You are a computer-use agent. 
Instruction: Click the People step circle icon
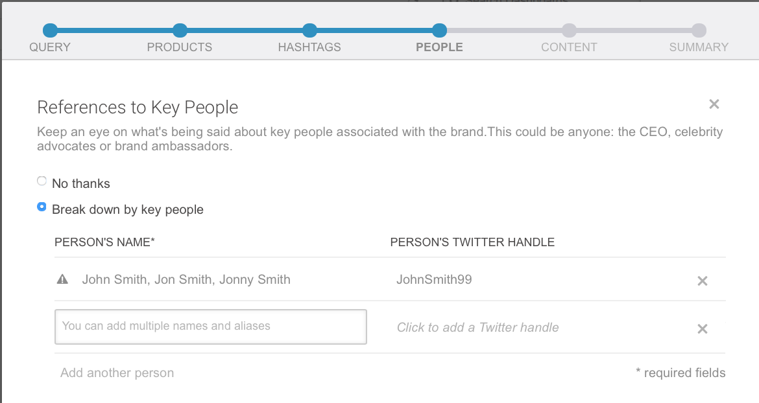439,30
